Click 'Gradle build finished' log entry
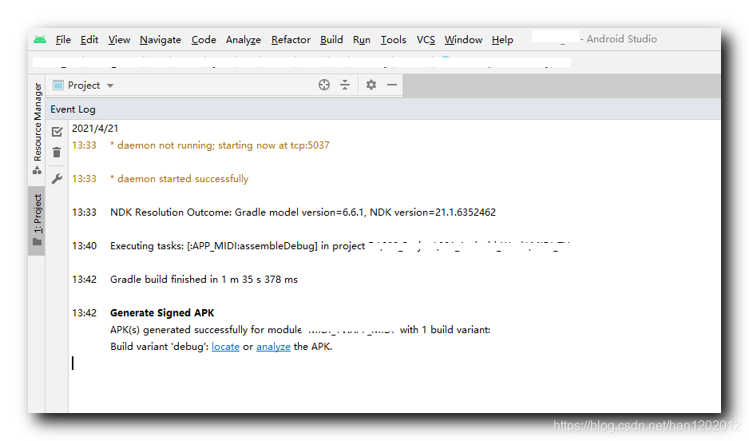Image resolution: width=749 pixels, height=441 pixels. [204, 279]
